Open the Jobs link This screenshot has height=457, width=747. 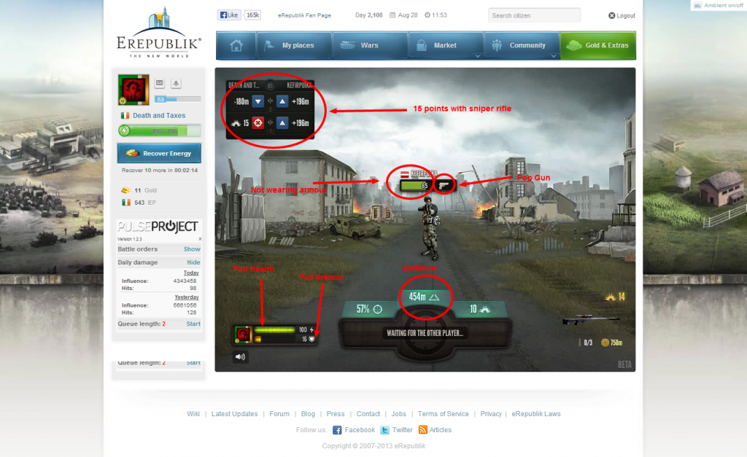tap(399, 414)
